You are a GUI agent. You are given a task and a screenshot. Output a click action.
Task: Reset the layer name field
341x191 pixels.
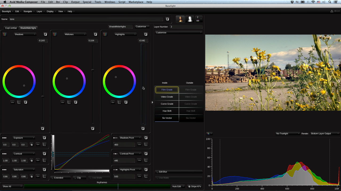click(167, 19)
